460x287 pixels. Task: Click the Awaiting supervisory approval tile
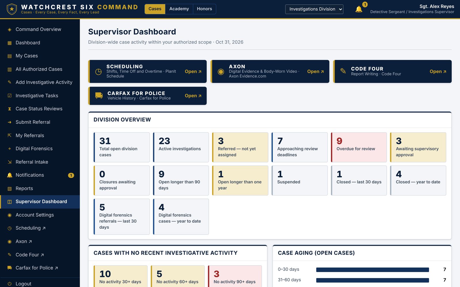pos(418,147)
